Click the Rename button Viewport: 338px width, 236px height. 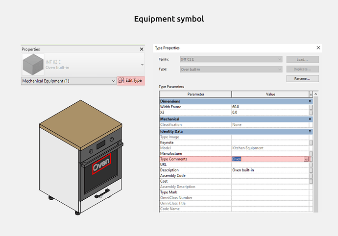[303, 78]
